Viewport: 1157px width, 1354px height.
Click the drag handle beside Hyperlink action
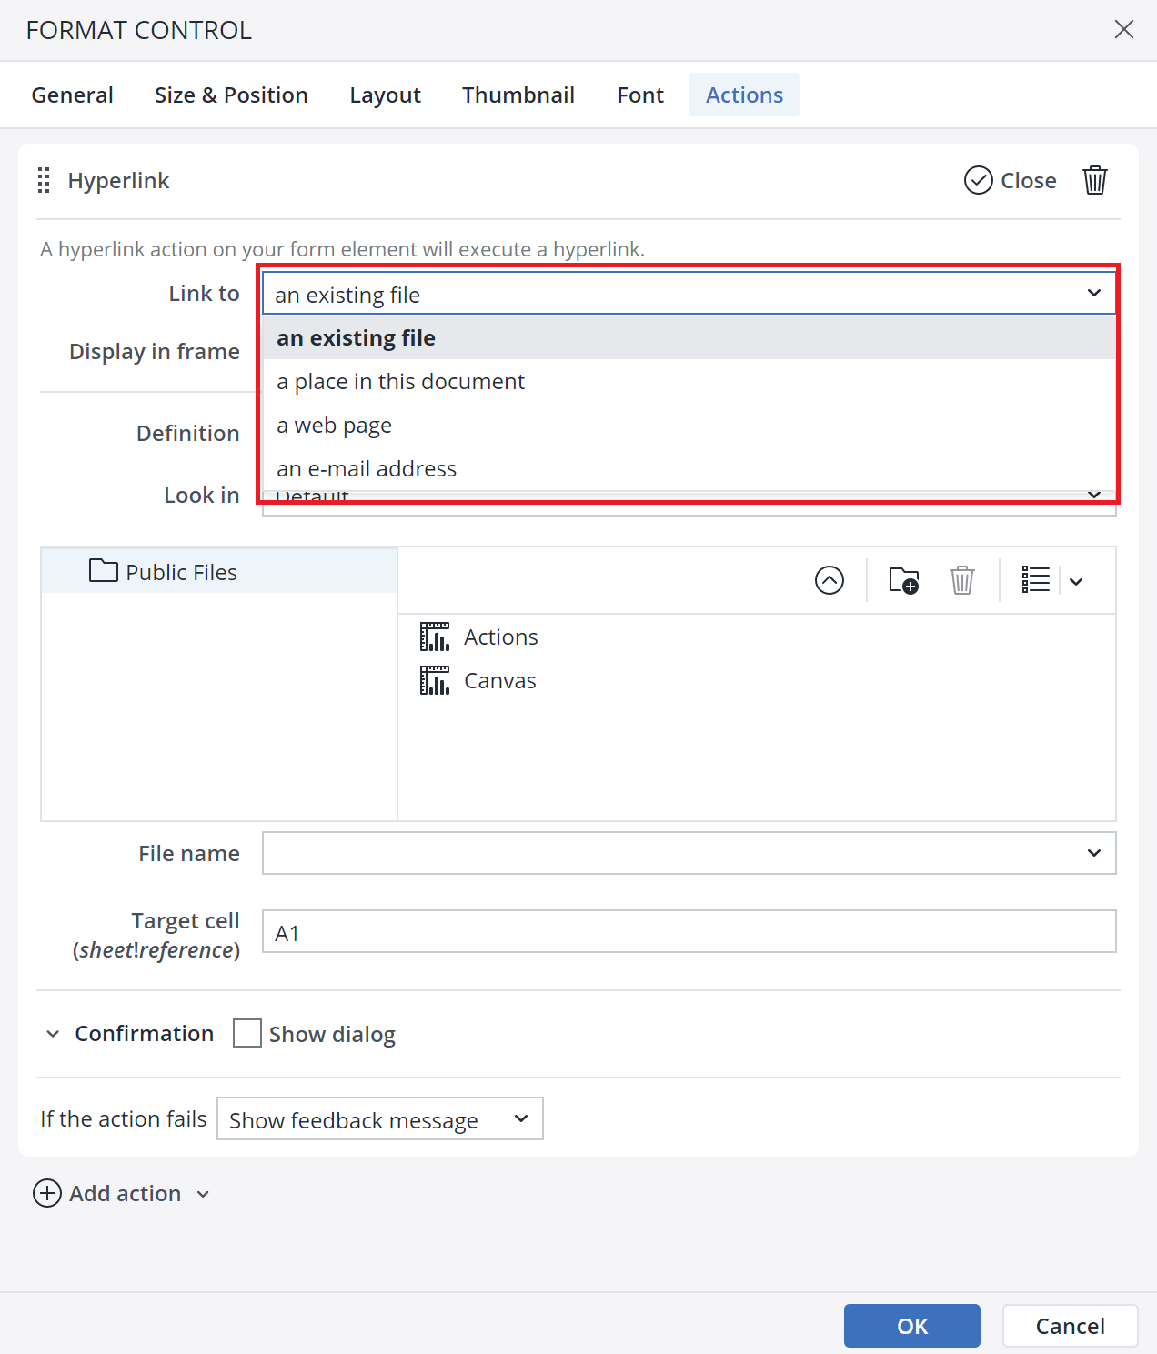[43, 180]
